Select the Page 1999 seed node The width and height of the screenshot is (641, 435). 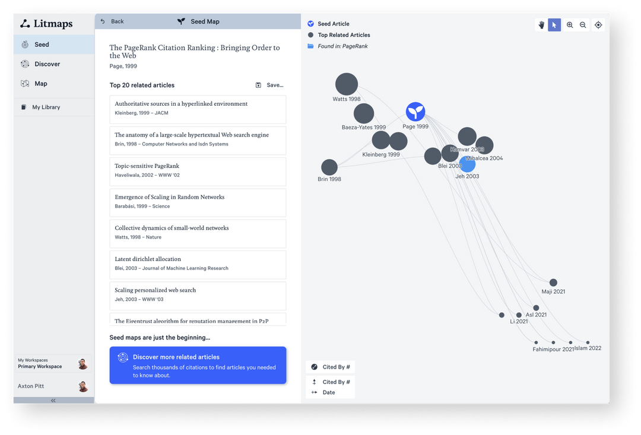coord(415,110)
